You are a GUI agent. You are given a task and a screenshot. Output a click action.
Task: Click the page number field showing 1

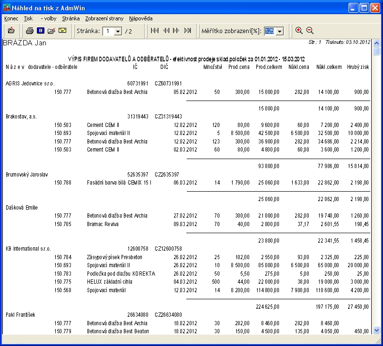(108, 31)
